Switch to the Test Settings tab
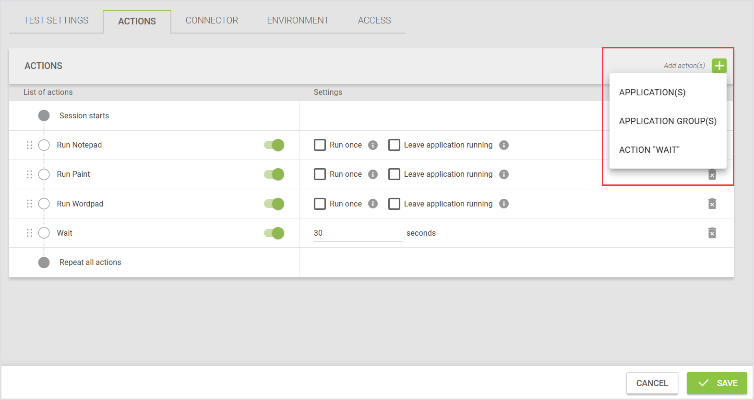The width and height of the screenshot is (754, 400). tap(56, 21)
